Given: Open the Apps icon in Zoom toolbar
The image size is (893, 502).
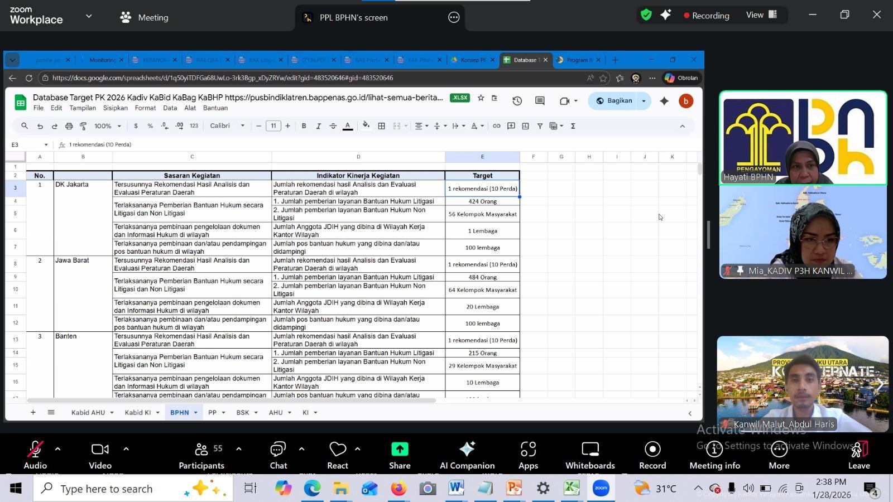Looking at the screenshot, I should coord(528,450).
